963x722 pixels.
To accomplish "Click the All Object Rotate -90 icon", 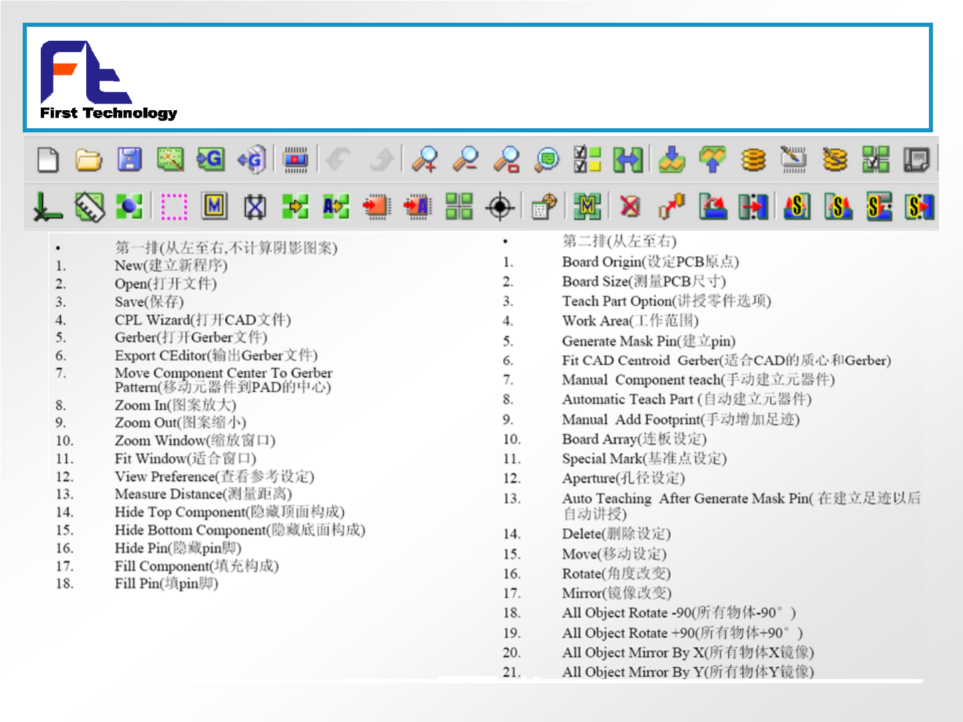I will [x=797, y=207].
